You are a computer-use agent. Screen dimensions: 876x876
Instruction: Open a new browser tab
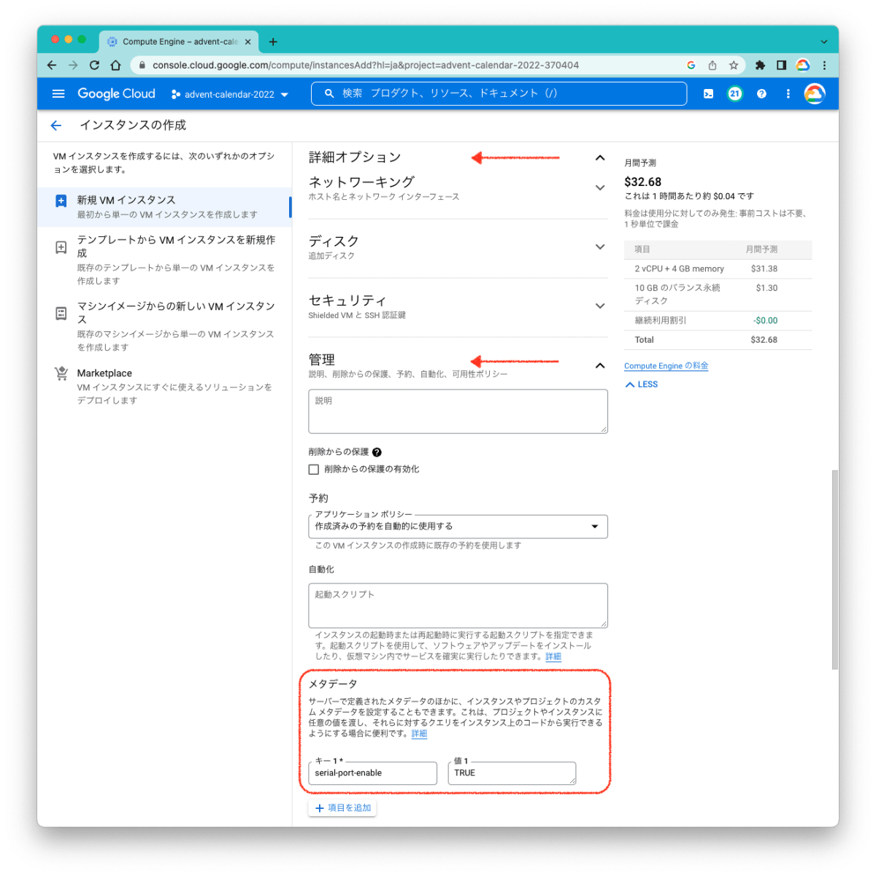(x=273, y=42)
